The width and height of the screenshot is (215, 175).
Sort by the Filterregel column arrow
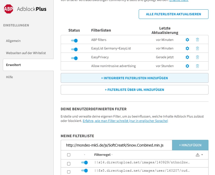(x=112, y=155)
